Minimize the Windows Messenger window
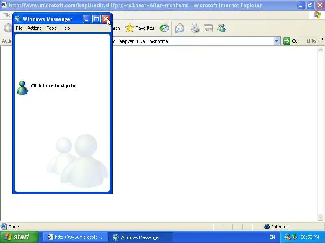This screenshot has height=243, width=325. [87, 19]
